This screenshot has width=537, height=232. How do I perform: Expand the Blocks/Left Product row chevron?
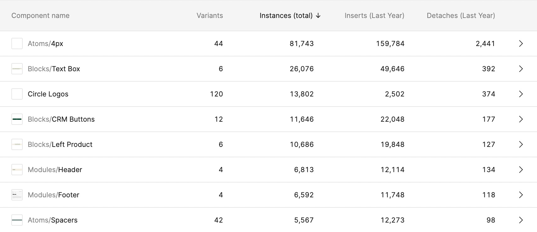click(521, 144)
